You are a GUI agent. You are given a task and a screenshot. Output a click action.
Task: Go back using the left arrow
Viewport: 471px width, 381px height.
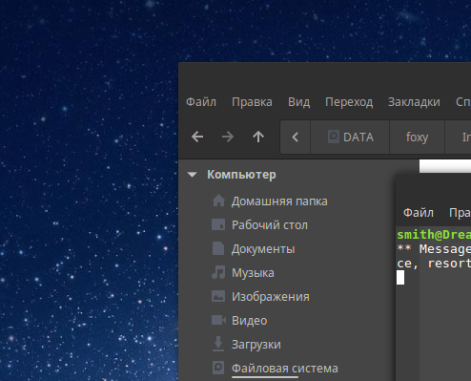coord(197,138)
